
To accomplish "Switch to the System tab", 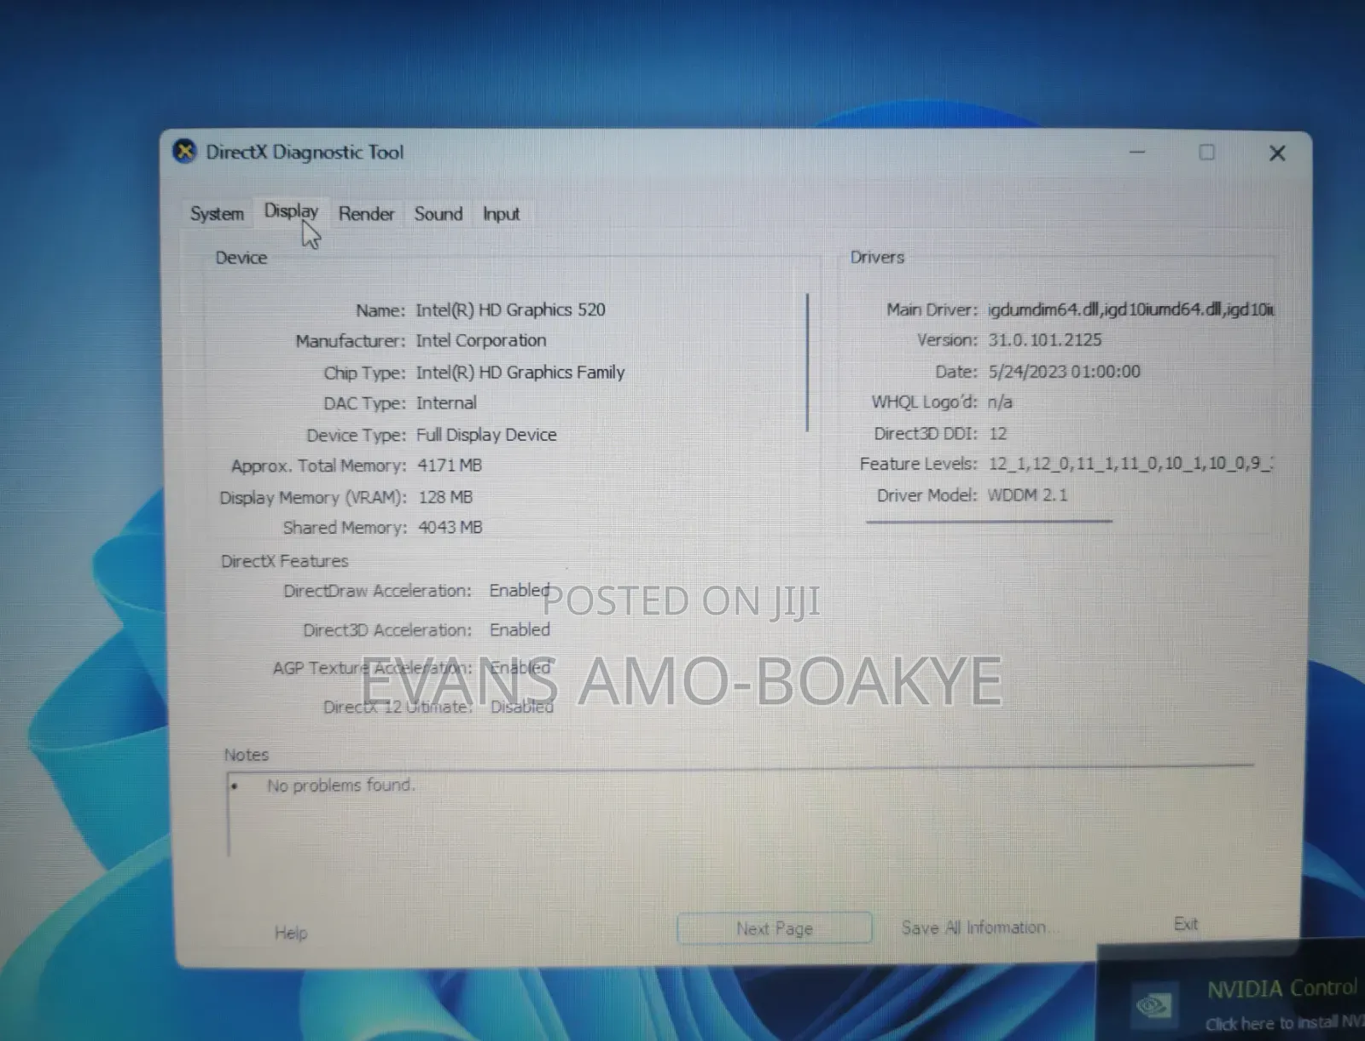I will [217, 213].
